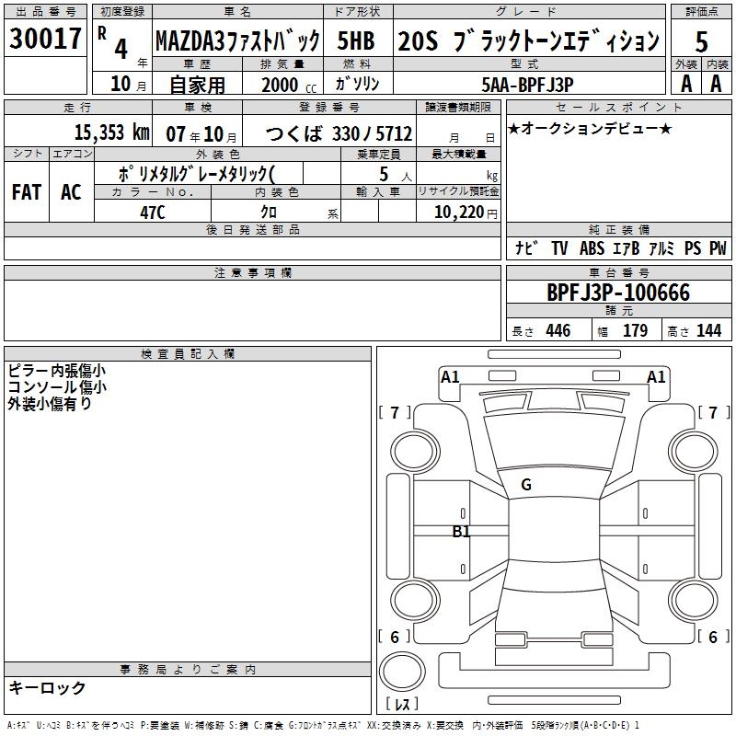Select inspection expiry 07年10月

pyautogui.click(x=201, y=134)
